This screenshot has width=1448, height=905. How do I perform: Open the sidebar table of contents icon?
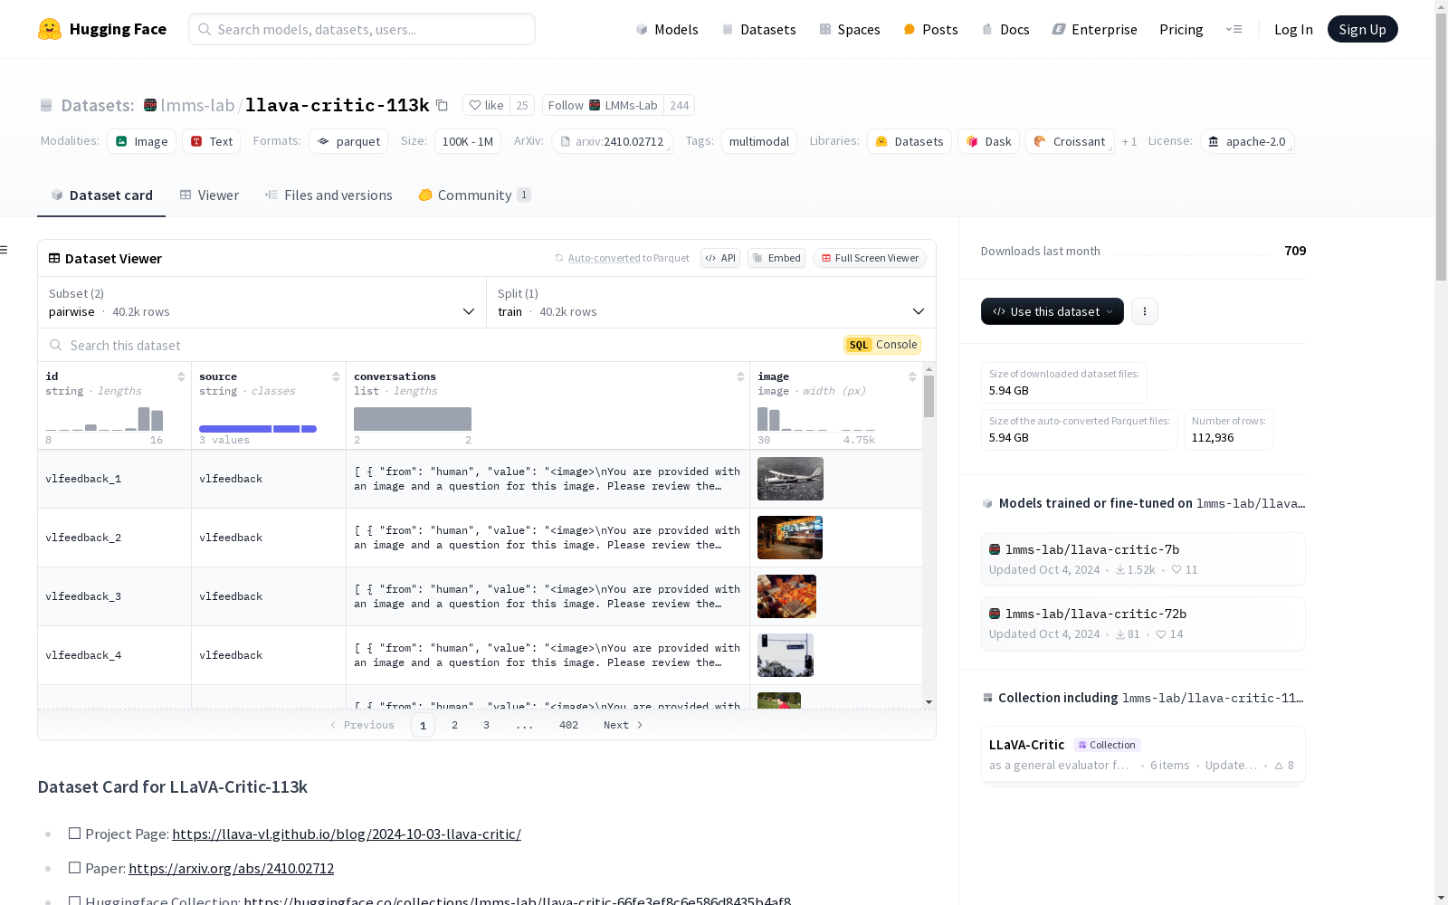point(5,250)
